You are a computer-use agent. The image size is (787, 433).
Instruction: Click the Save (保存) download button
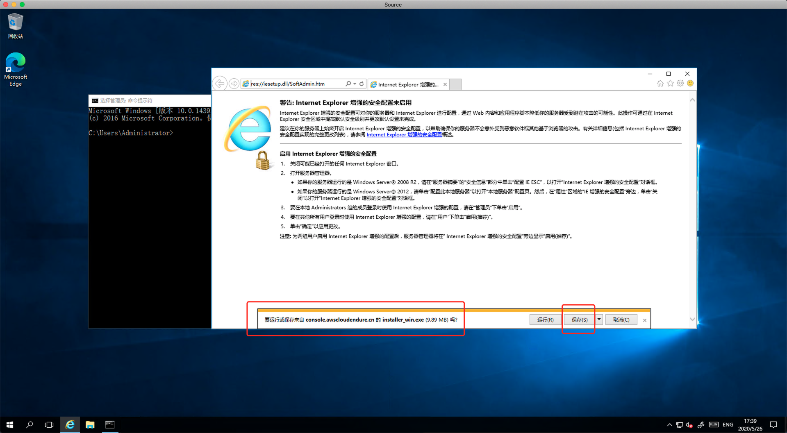point(579,320)
